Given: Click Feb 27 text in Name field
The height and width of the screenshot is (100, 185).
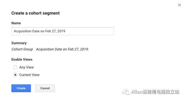Looking at the screenshot, I should (51, 31).
